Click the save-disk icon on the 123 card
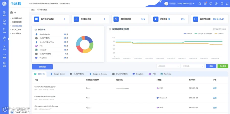Viewport: 230px width, 114px height. click(116, 19)
